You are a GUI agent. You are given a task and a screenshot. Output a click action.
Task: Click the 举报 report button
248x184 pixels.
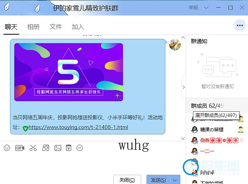coord(193,8)
